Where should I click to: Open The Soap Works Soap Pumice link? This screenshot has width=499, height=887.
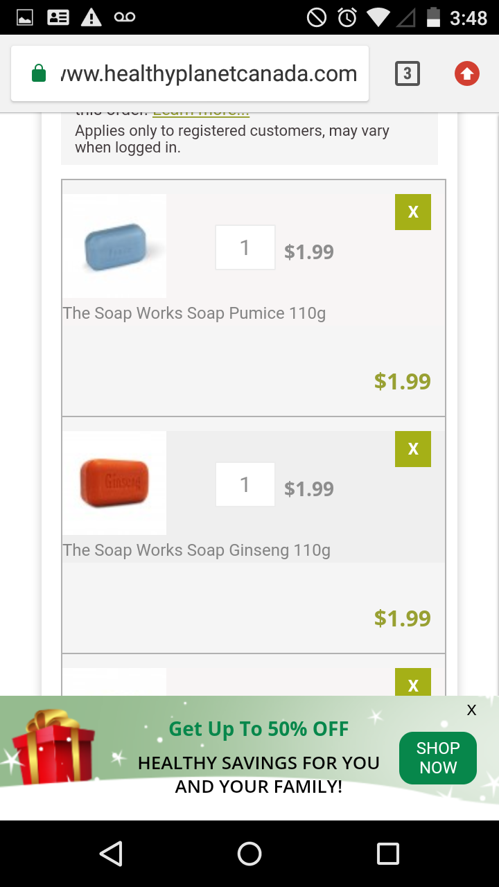click(x=194, y=313)
